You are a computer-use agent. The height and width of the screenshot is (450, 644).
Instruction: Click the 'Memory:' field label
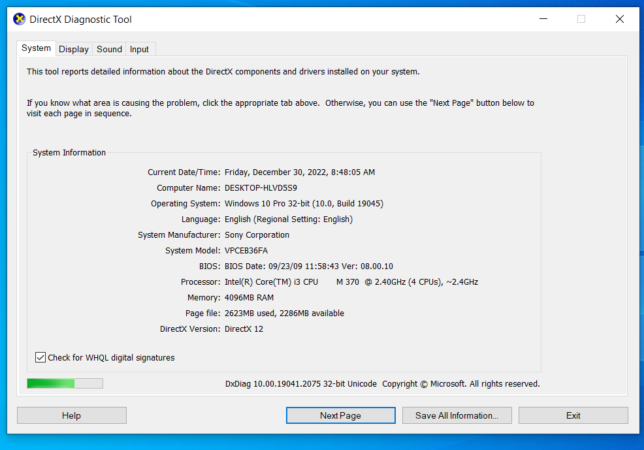pos(204,298)
